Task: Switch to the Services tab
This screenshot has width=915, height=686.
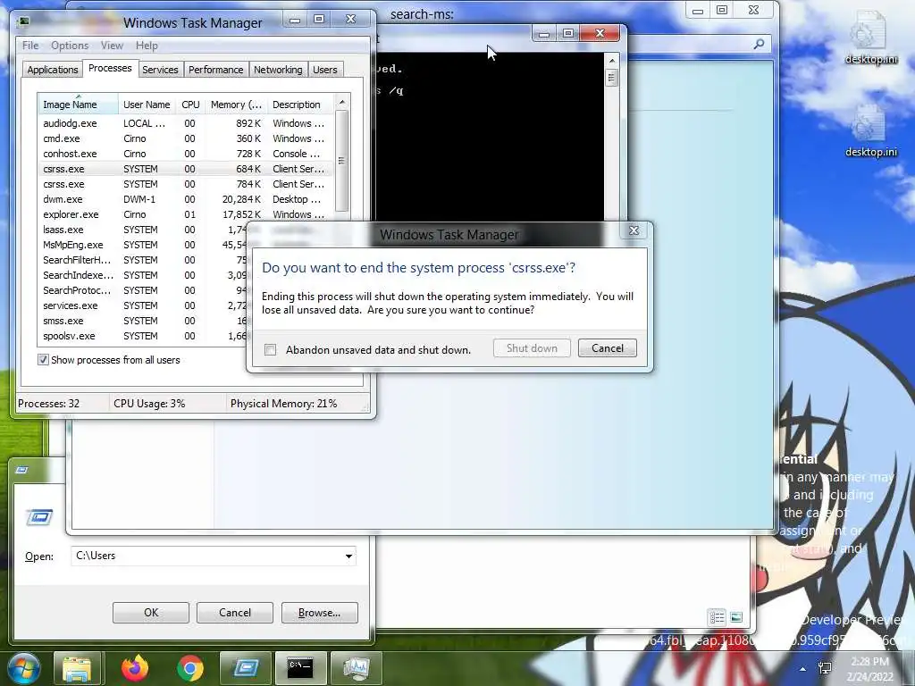Action: point(160,70)
